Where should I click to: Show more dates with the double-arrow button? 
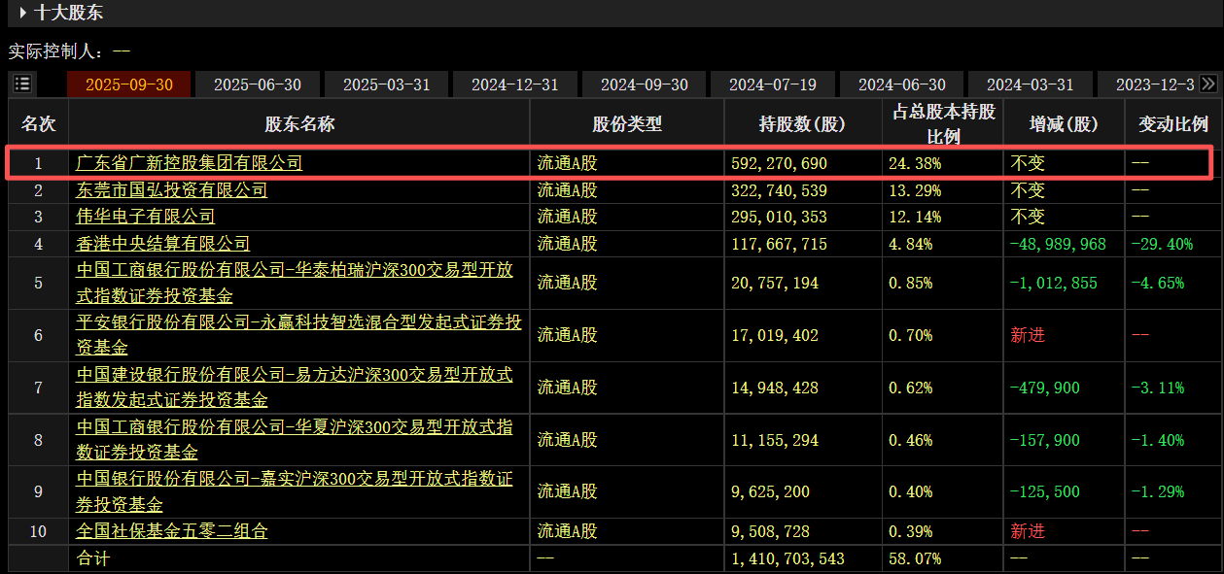tap(1208, 84)
